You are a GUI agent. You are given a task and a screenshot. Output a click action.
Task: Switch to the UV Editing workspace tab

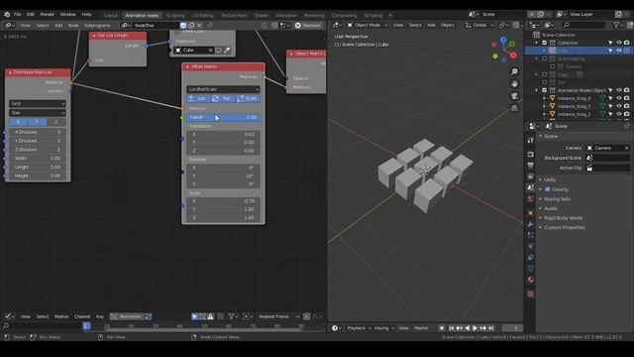coord(202,16)
